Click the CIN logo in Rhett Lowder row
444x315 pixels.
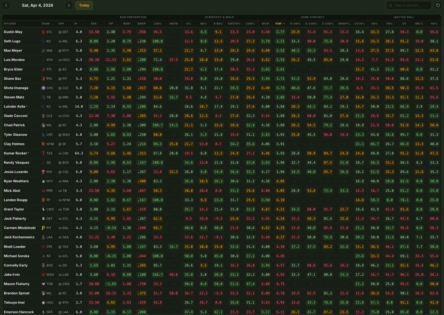43,246
